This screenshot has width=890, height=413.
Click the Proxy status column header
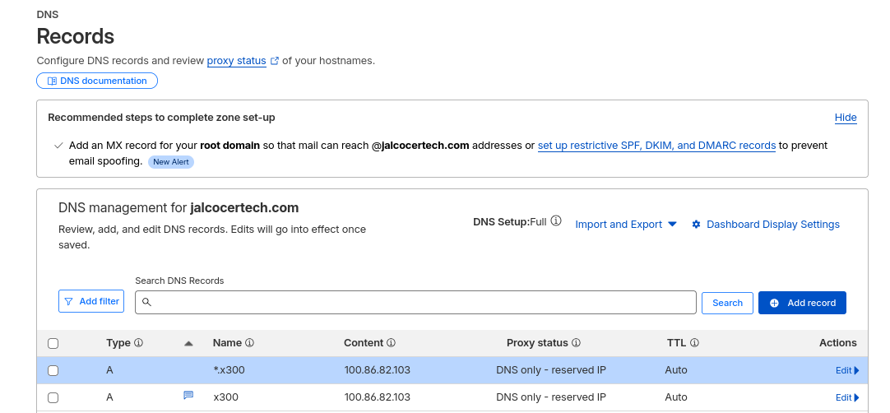tap(537, 342)
